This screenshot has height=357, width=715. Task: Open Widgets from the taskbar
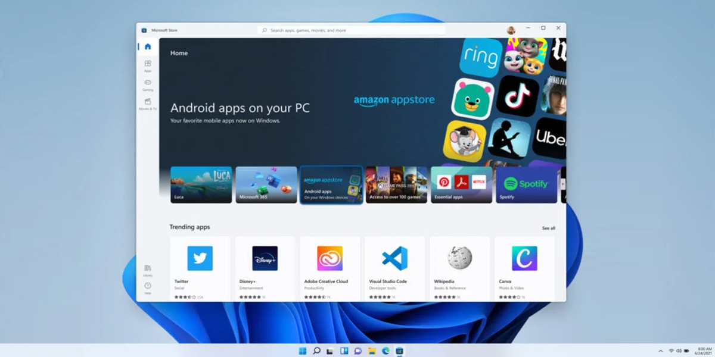(x=344, y=350)
